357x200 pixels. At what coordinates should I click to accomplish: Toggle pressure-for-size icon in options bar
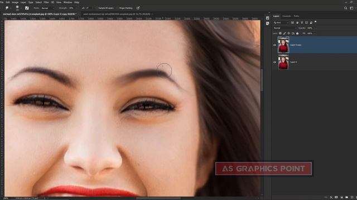[138, 8]
